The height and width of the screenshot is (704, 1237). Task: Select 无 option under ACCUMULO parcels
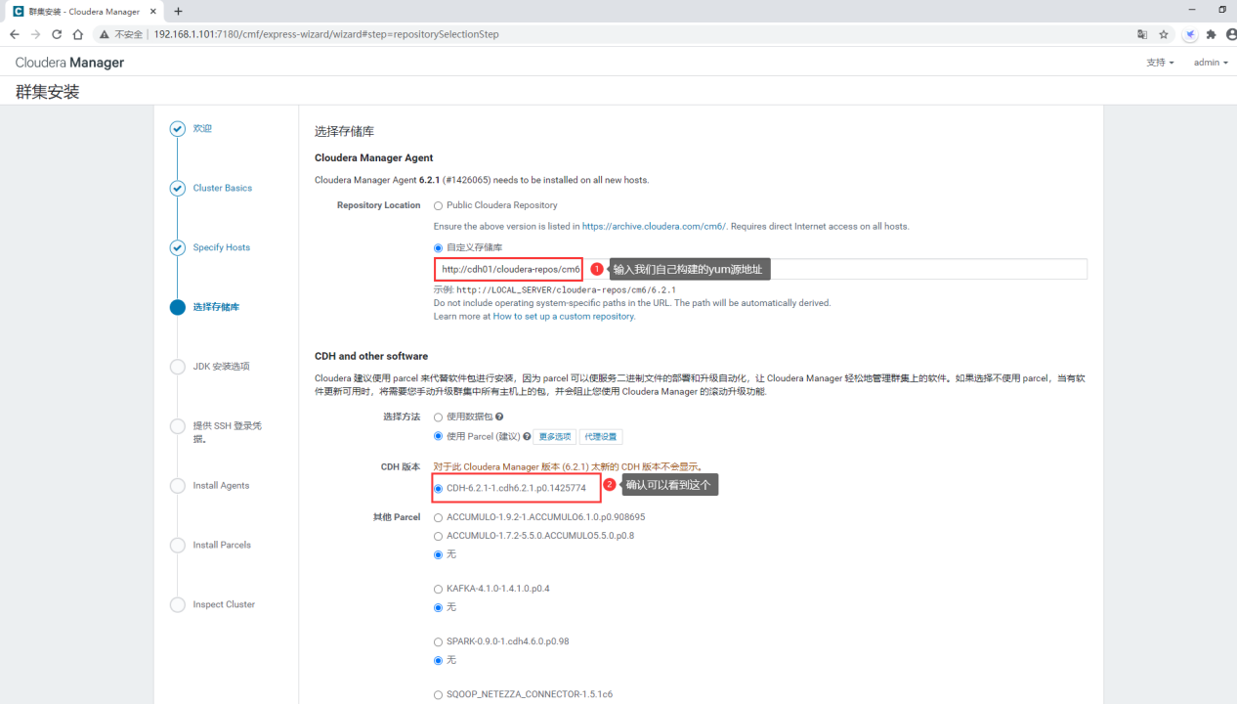point(438,554)
